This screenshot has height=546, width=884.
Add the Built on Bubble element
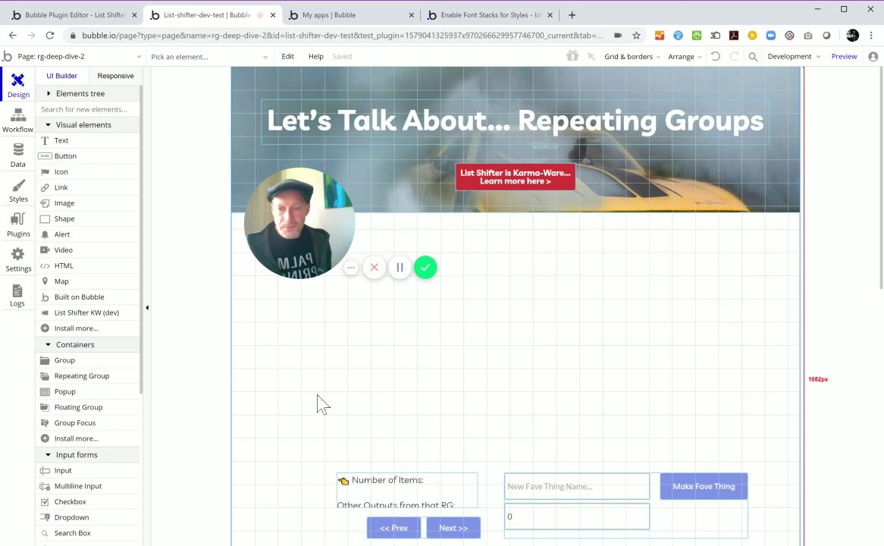pos(88,297)
